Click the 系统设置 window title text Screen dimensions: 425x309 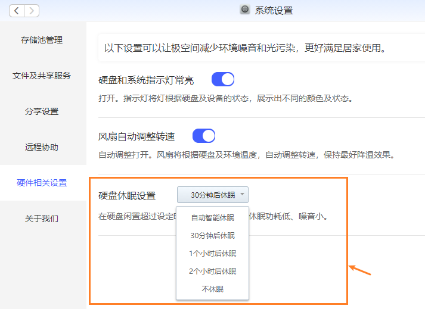(274, 10)
